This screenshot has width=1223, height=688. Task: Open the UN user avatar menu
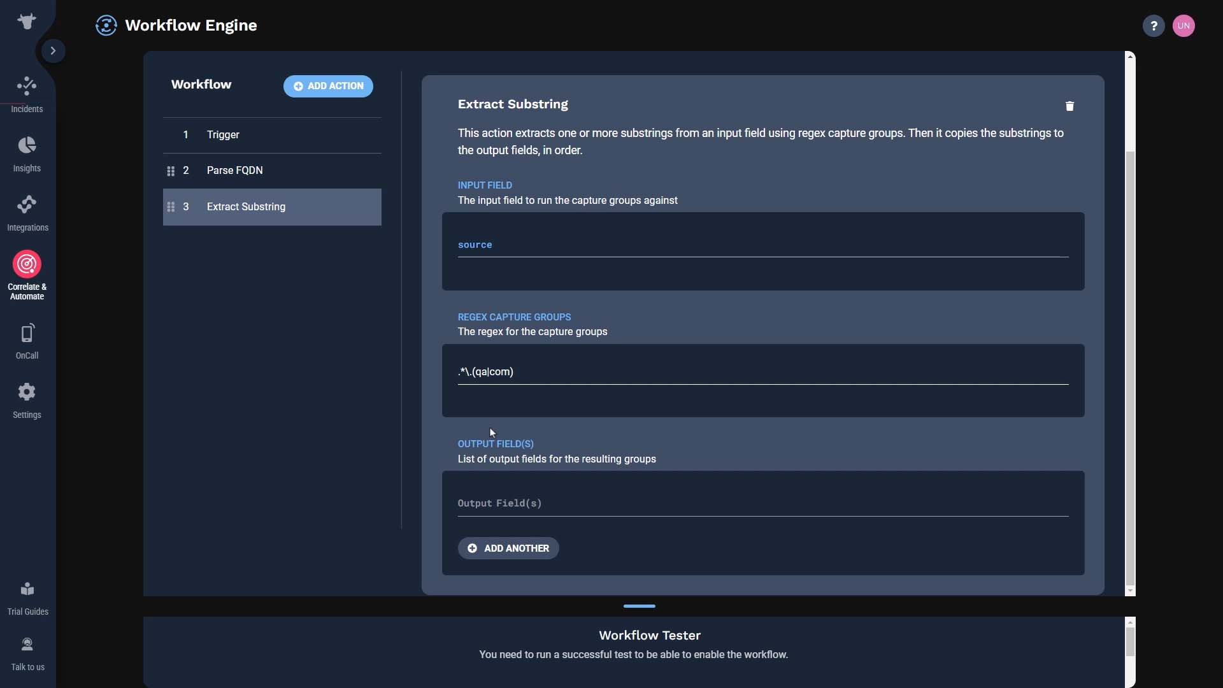[1184, 26]
